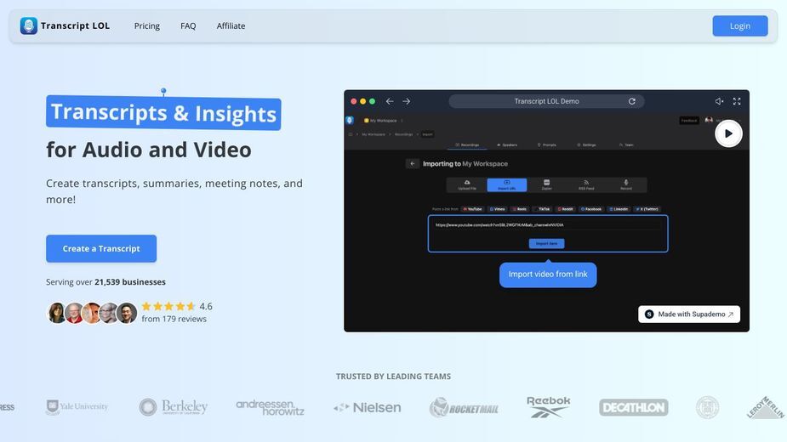Screen dimensions: 787x442
Task: Click the YouTube URL input field
Action: coord(547,225)
